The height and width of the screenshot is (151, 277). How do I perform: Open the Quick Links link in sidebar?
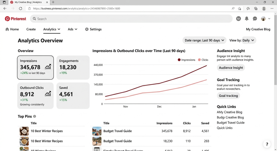[x=225, y=128]
